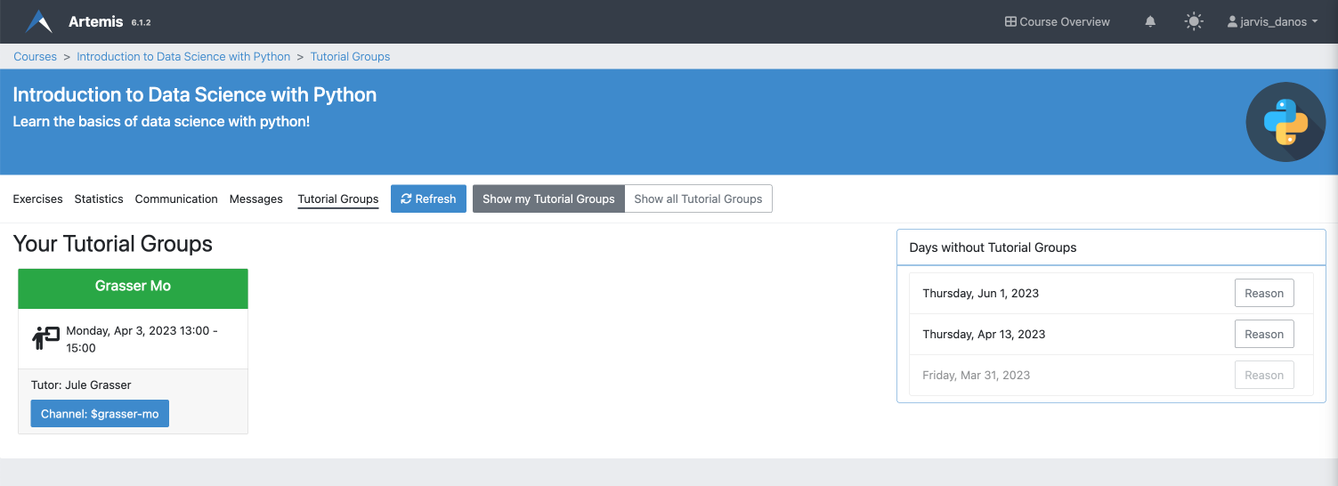Click the tutor presentation icon in Grasser Mo card
This screenshot has height=486, width=1338.
pos(45,338)
